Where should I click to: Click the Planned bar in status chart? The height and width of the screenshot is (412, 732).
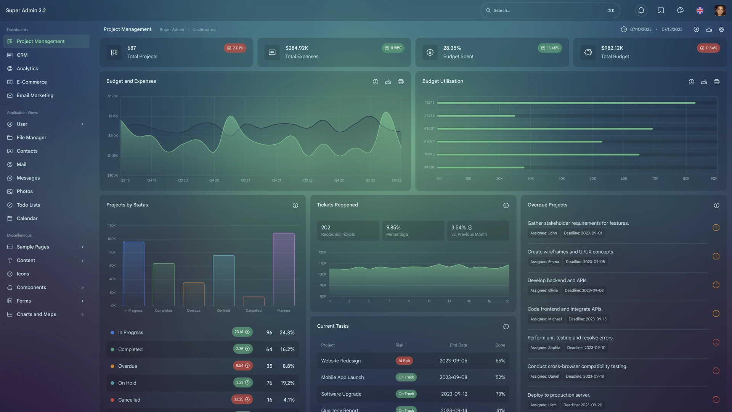pos(284,269)
